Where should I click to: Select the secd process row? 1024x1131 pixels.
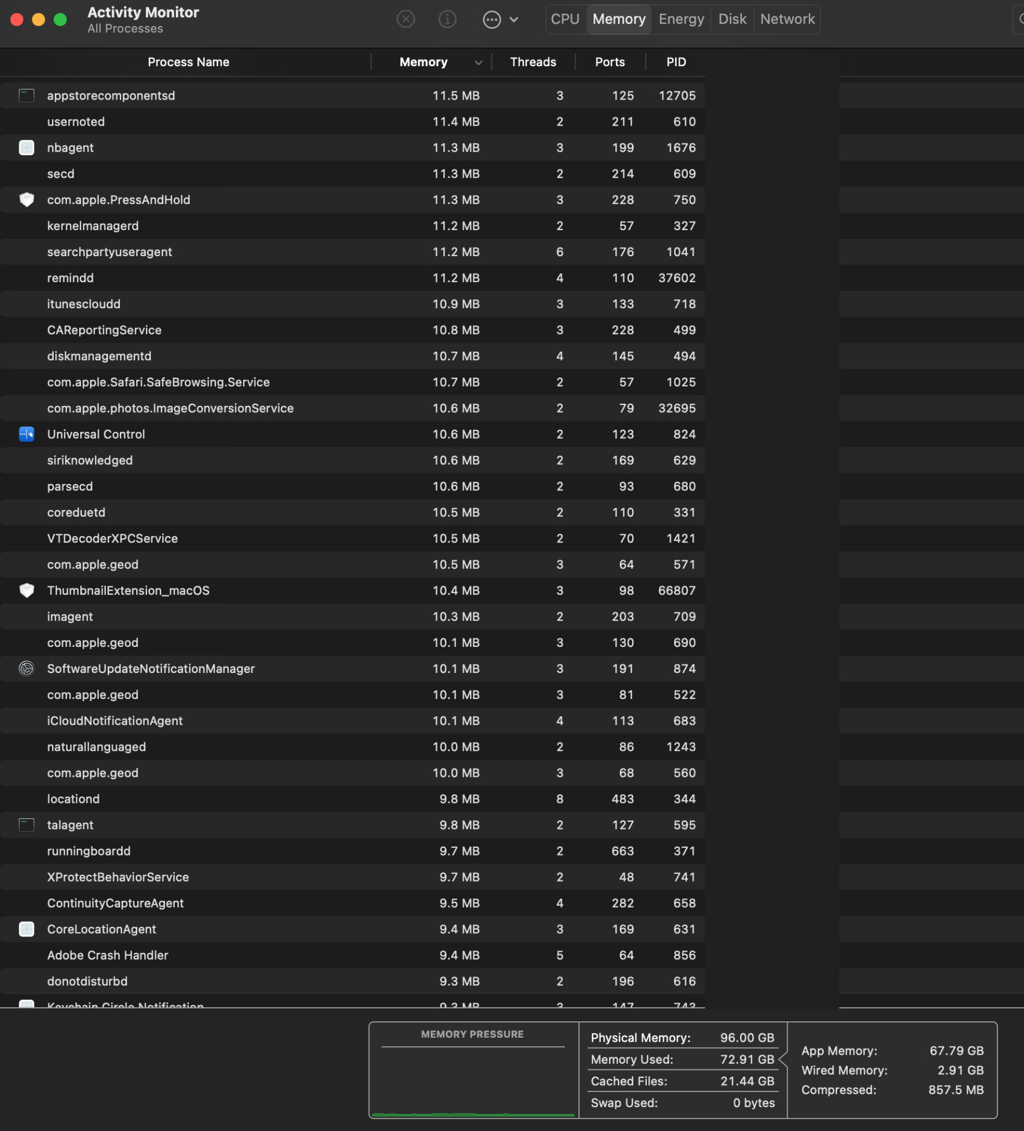pos(352,174)
